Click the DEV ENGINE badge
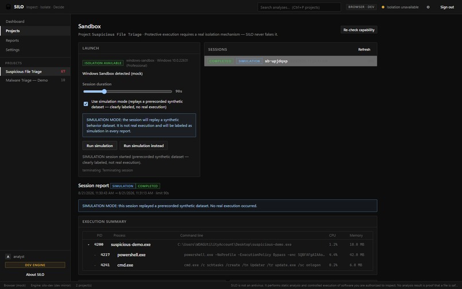The width and height of the screenshot is (462, 289). pyautogui.click(x=35, y=265)
